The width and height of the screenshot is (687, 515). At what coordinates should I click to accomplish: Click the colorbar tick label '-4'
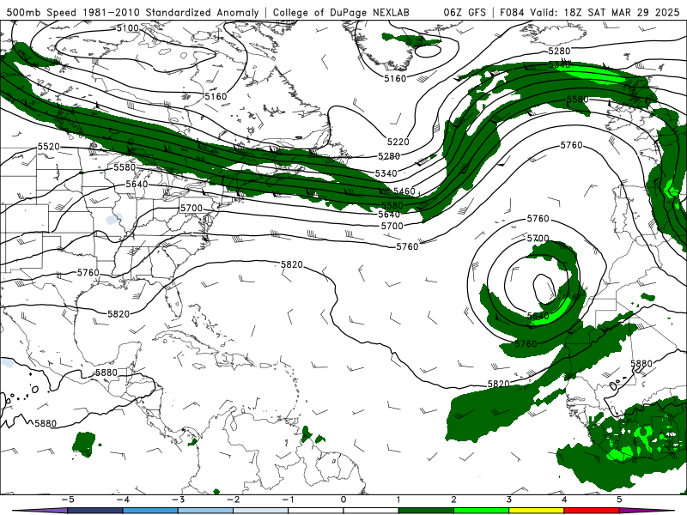pyautogui.click(x=123, y=500)
